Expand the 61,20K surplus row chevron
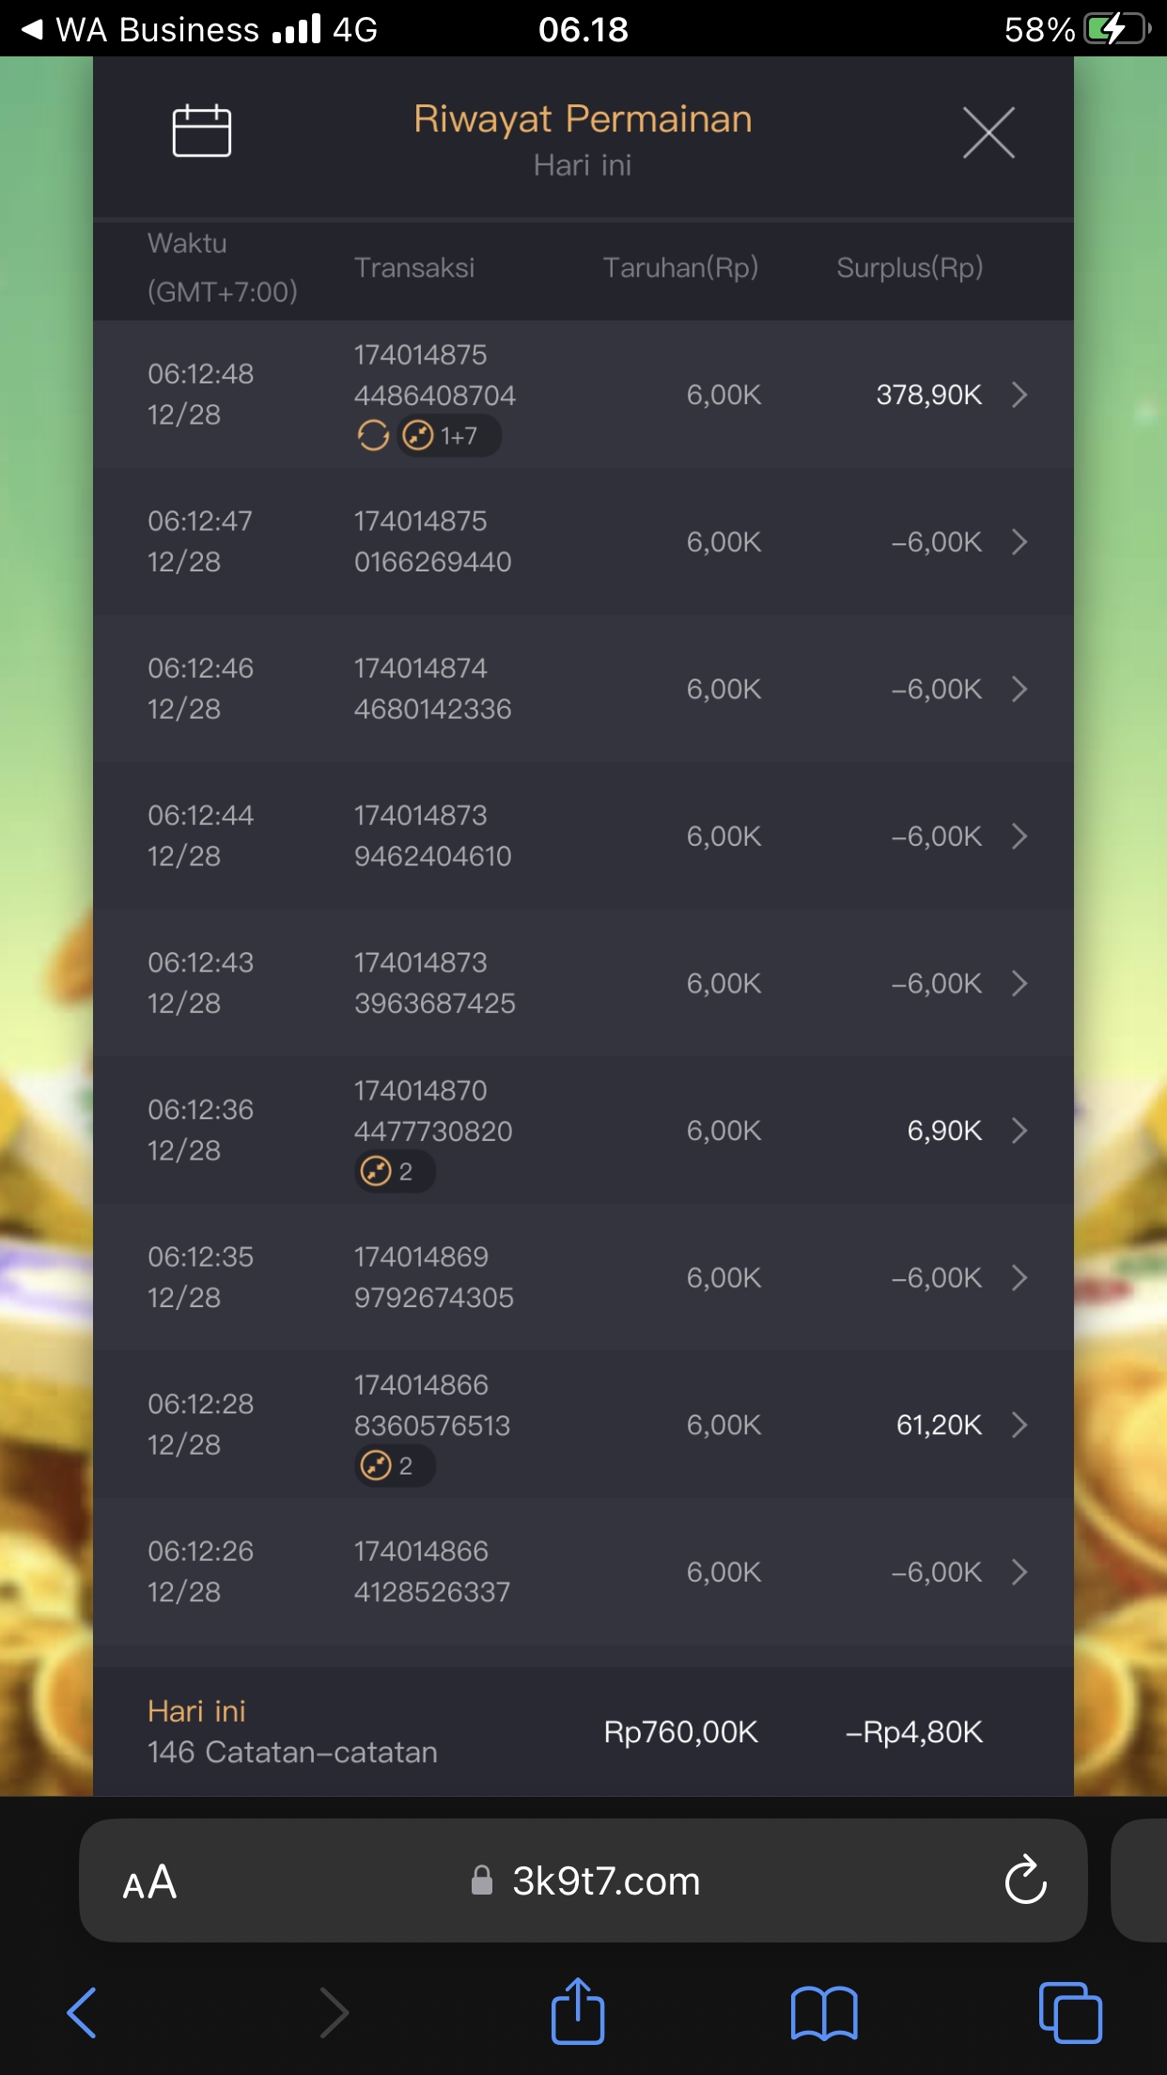1167x2075 pixels. coord(1019,1425)
